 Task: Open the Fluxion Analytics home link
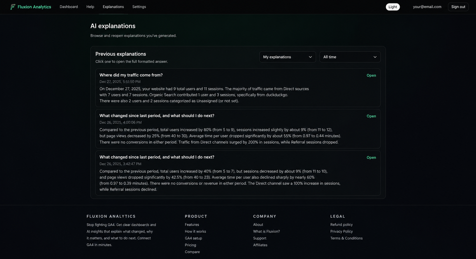click(31, 7)
